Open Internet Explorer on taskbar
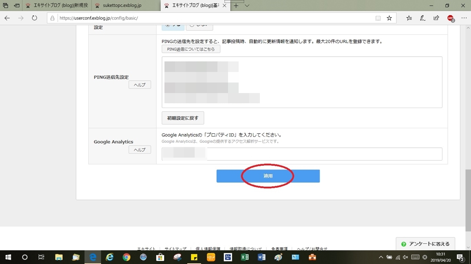Viewport: 471px width, 264px height. coord(110,257)
